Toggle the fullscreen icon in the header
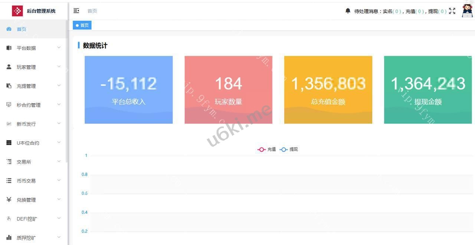Viewport: 475px width, 245px height. pos(452,11)
